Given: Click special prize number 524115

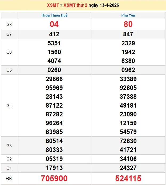Looking at the screenshot, I should coord(128,178).
